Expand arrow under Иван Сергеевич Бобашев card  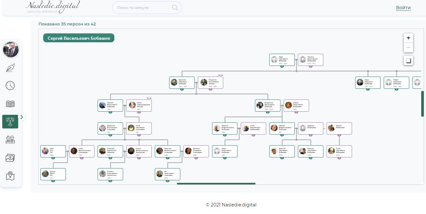pos(282,66)
